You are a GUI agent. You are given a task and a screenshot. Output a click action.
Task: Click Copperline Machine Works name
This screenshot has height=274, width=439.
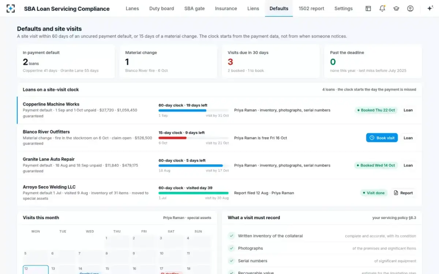[51, 104]
